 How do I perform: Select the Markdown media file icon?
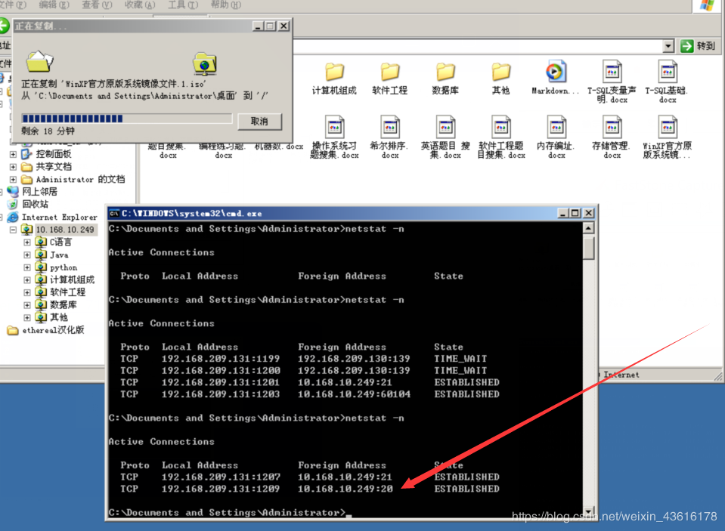click(556, 71)
